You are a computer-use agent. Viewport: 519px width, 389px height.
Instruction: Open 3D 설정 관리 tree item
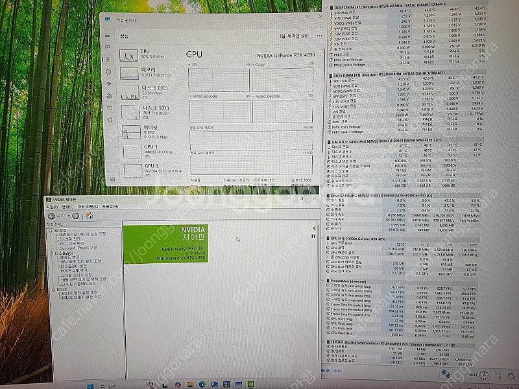(x=69, y=239)
